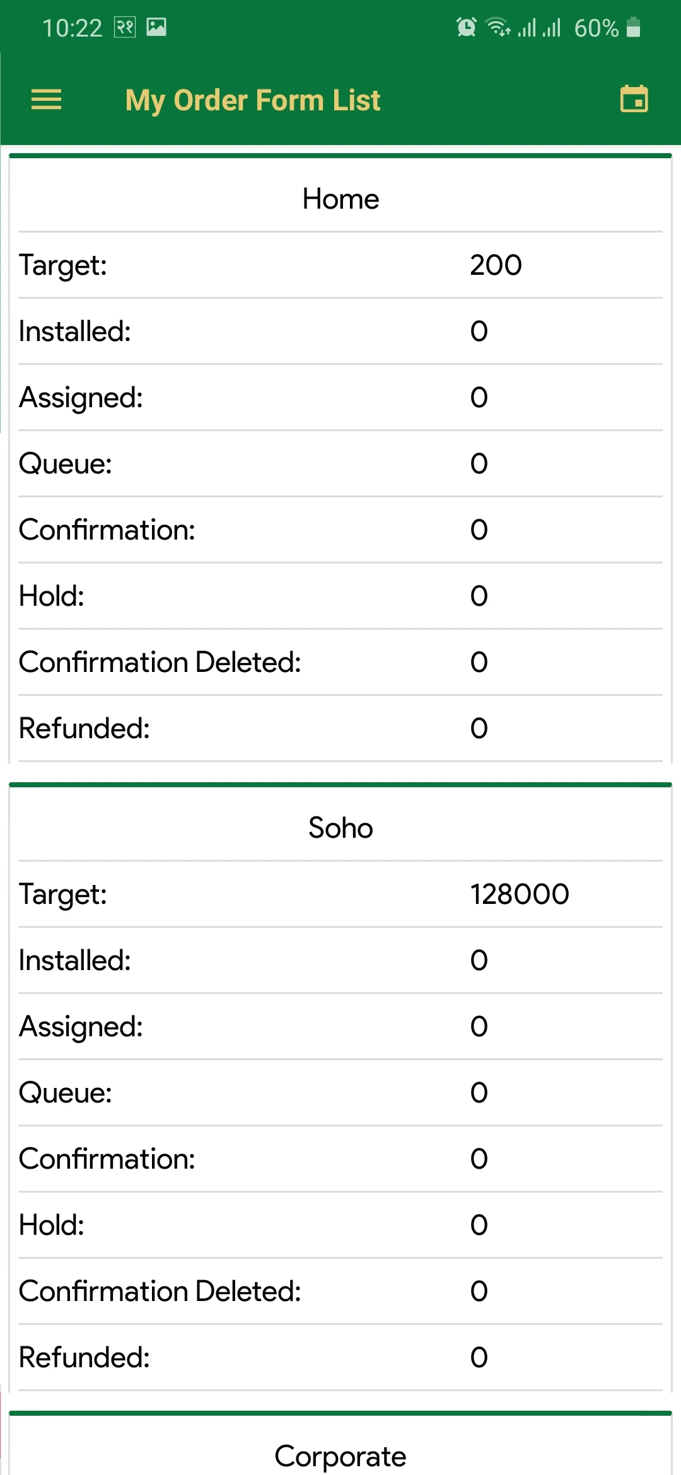Tap the calendar notification icon beside clock

[x=125, y=27]
